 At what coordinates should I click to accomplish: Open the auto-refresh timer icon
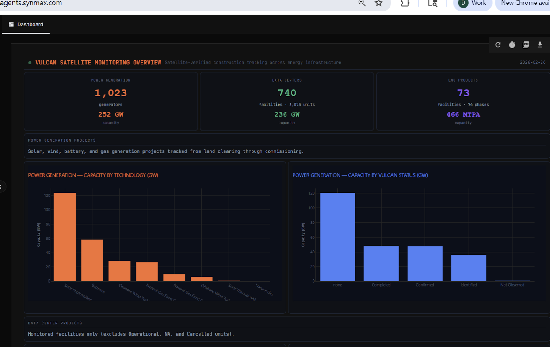click(x=512, y=45)
